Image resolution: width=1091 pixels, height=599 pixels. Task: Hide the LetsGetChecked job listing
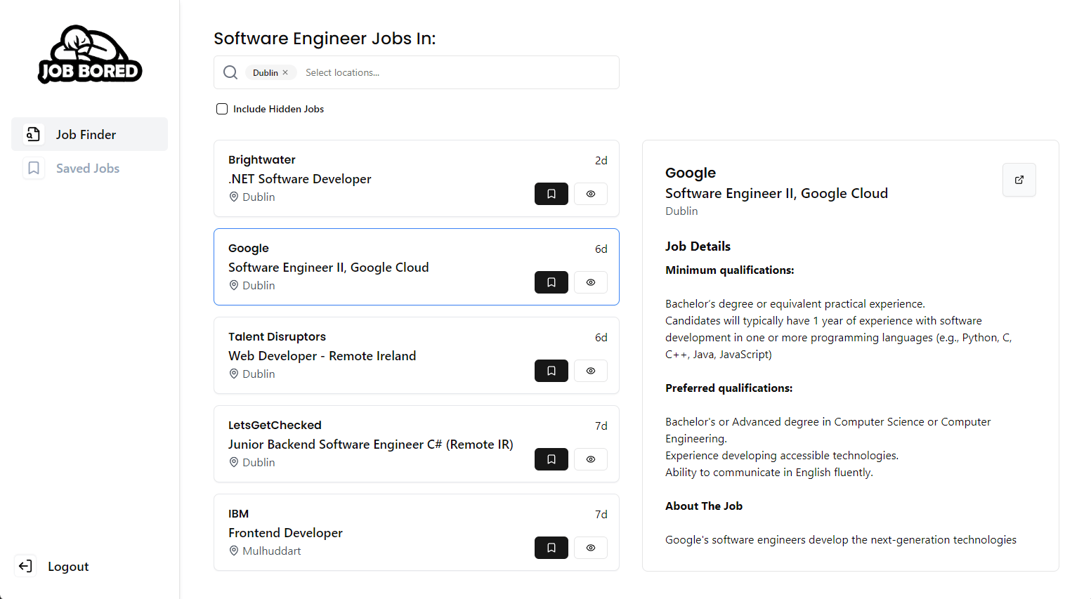point(591,459)
